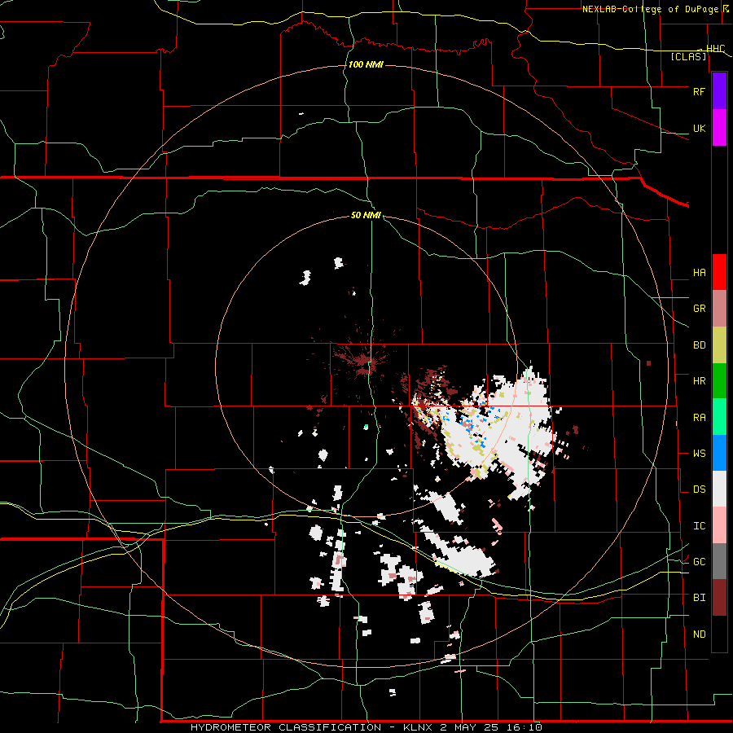Screen dimensions: 733x733
Task: Click the IC pink legend swatch
Action: click(719, 525)
